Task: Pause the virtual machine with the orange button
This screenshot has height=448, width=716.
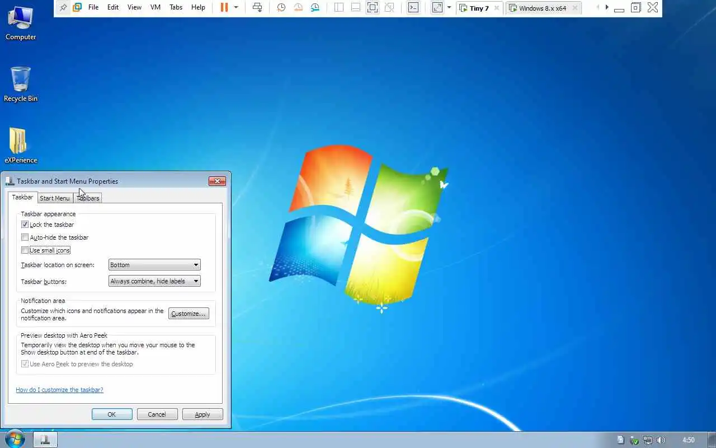Action: (x=224, y=7)
